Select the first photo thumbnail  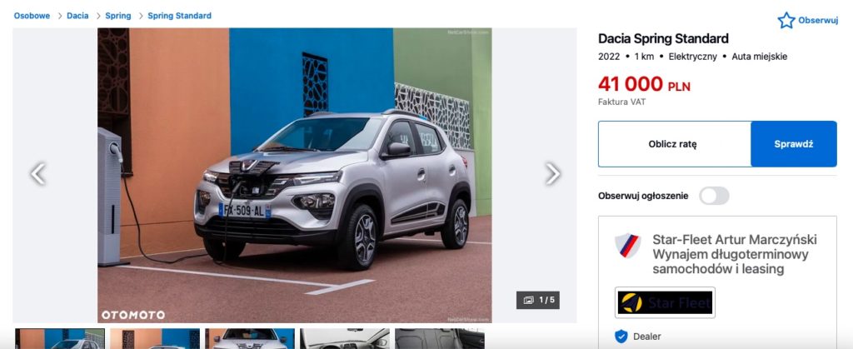pyautogui.click(x=60, y=339)
